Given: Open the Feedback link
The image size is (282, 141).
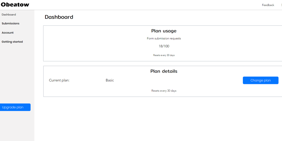Looking at the screenshot, I should click(x=268, y=5).
